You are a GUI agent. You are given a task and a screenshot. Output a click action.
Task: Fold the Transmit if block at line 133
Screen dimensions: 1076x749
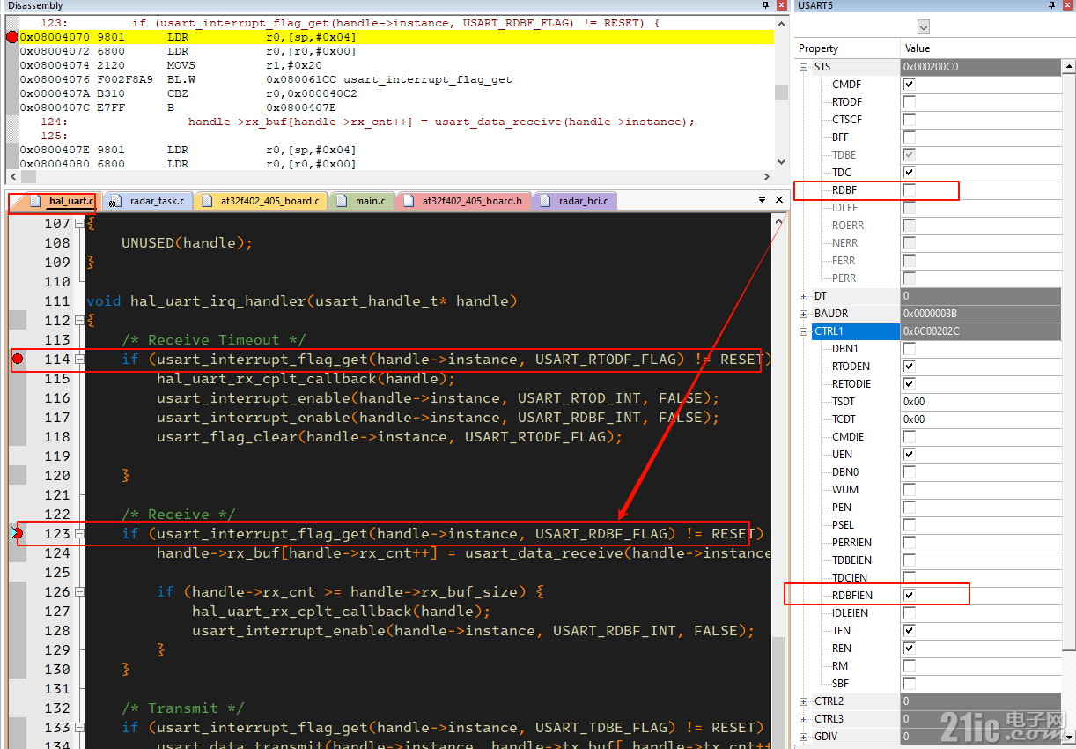[79, 727]
